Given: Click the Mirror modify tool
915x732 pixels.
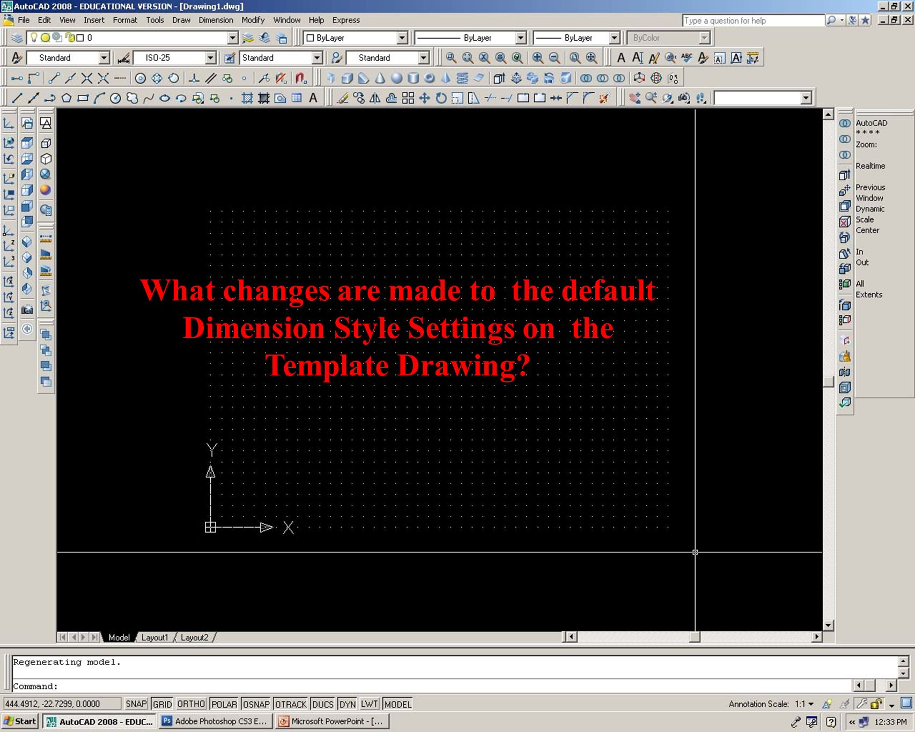Looking at the screenshot, I should pyautogui.click(x=375, y=98).
